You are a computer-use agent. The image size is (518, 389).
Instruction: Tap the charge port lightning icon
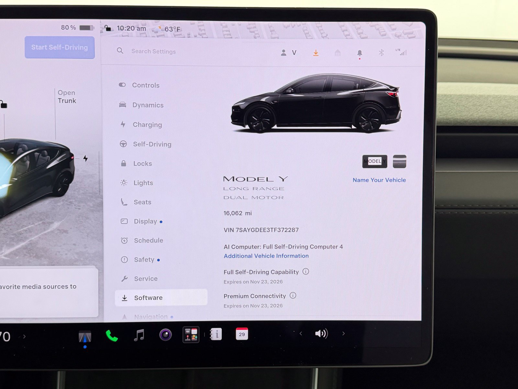pos(85,158)
